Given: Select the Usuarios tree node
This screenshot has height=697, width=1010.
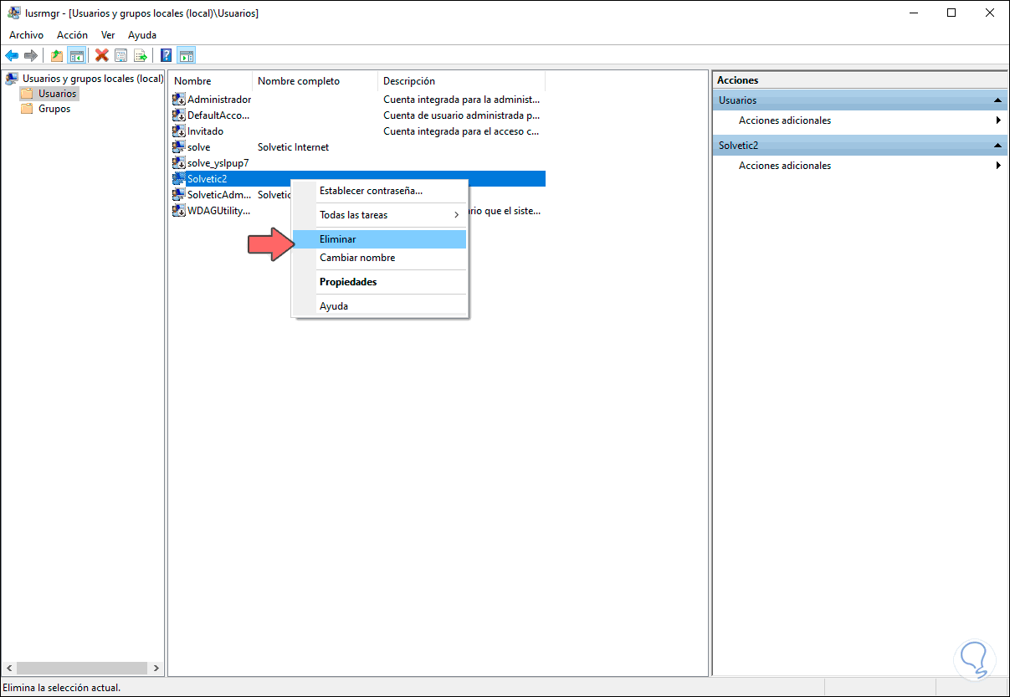Looking at the screenshot, I should [57, 94].
